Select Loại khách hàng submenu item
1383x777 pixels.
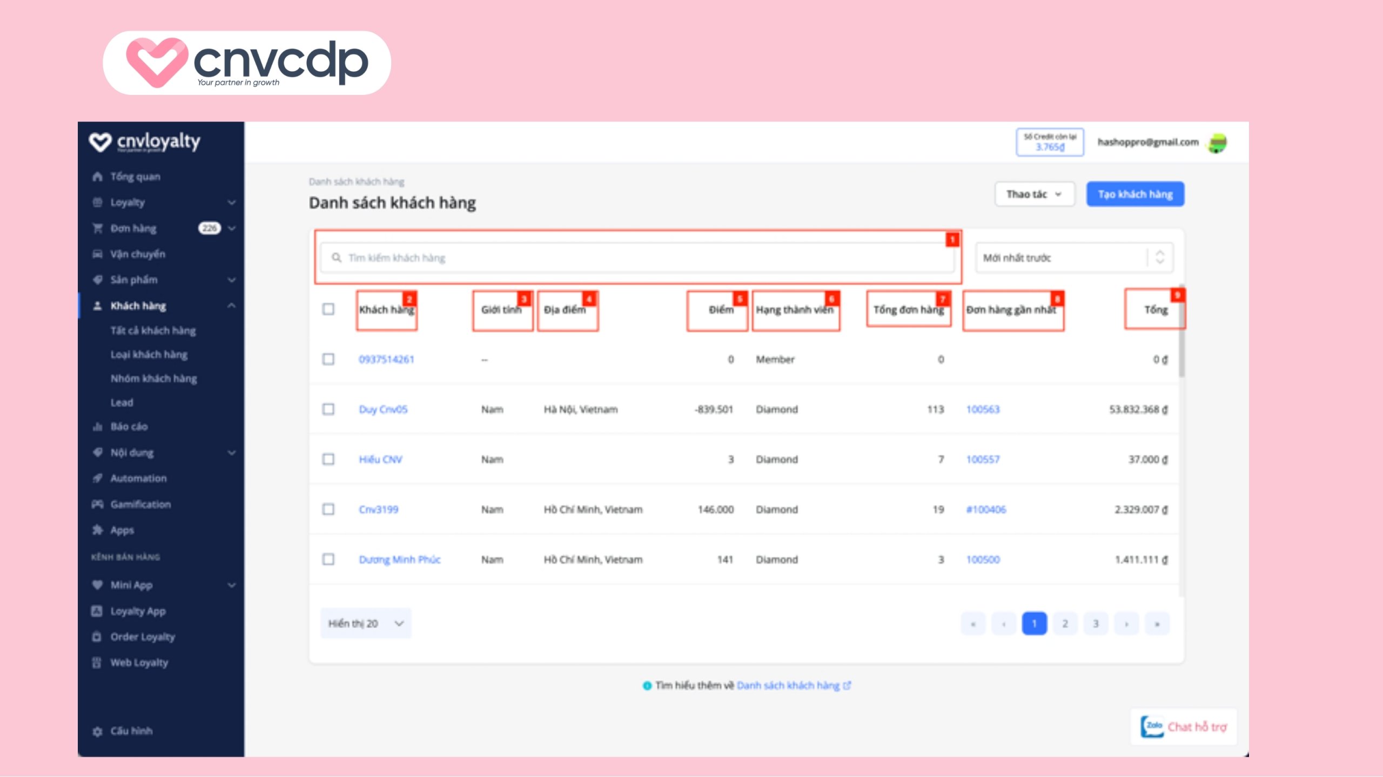tap(149, 355)
